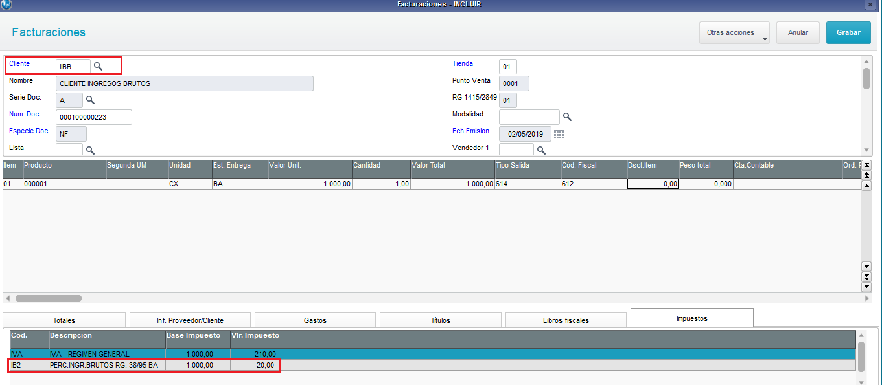The image size is (882, 385).
Task: Click the Modalidad input field
Action: tap(529, 116)
